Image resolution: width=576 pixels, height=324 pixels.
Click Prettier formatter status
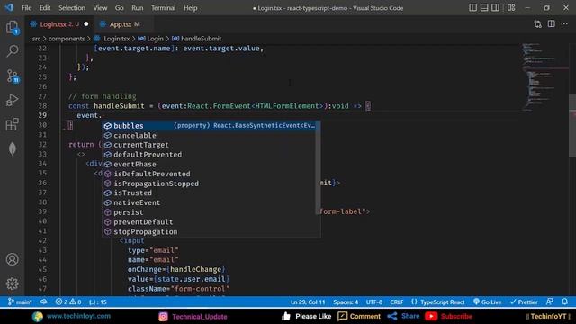(524, 302)
